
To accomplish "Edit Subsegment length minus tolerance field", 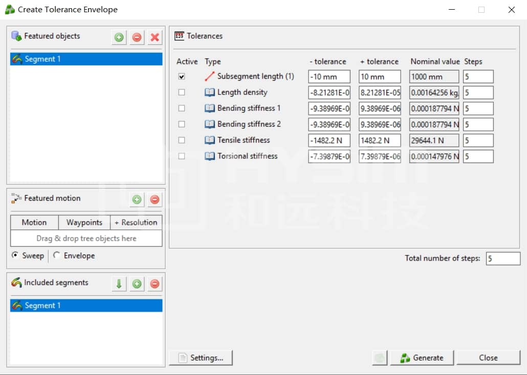I will (x=329, y=77).
